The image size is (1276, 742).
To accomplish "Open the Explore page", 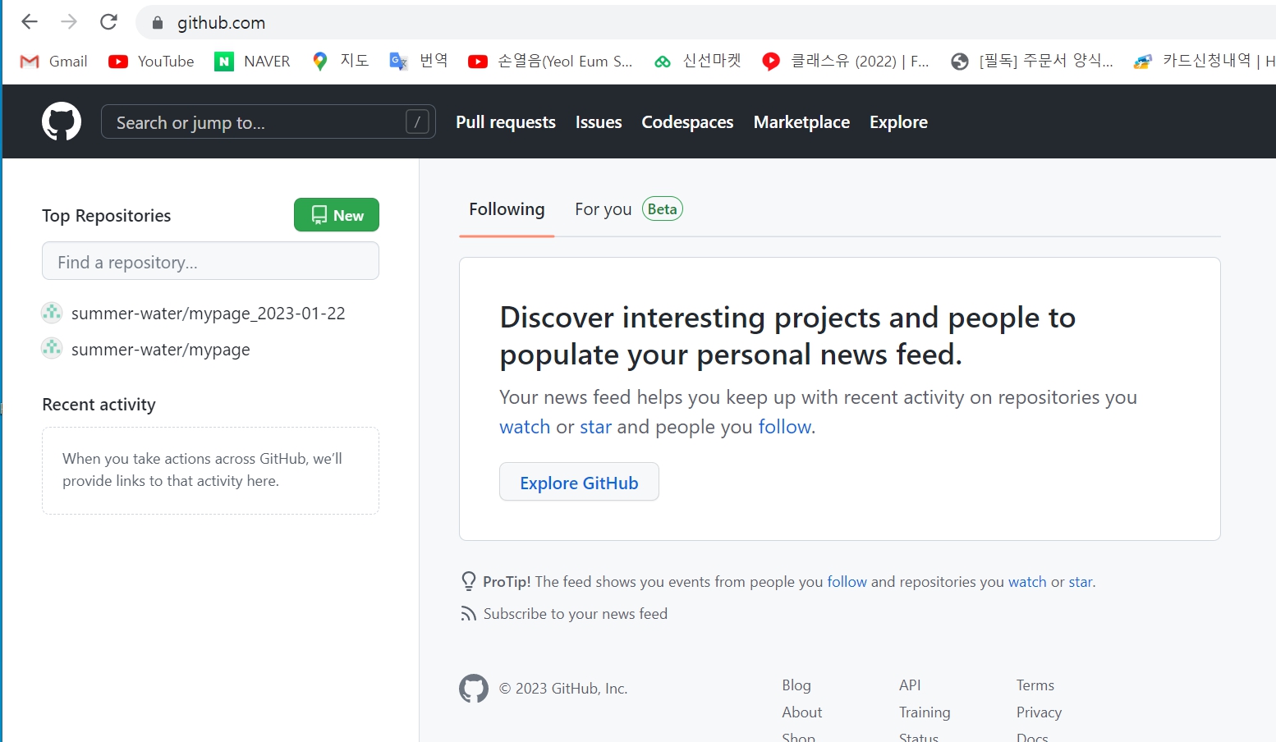I will tap(898, 122).
